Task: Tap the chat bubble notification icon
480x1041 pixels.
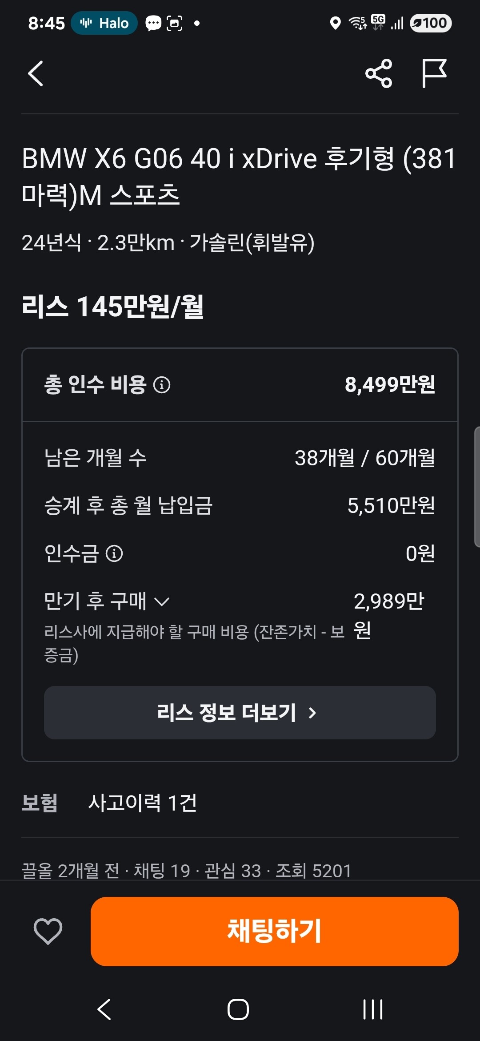Action: click(x=153, y=23)
